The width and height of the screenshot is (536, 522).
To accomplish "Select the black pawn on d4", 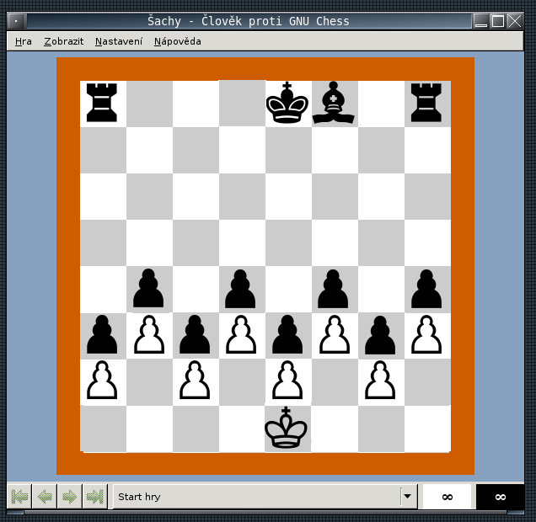I will pos(240,289).
